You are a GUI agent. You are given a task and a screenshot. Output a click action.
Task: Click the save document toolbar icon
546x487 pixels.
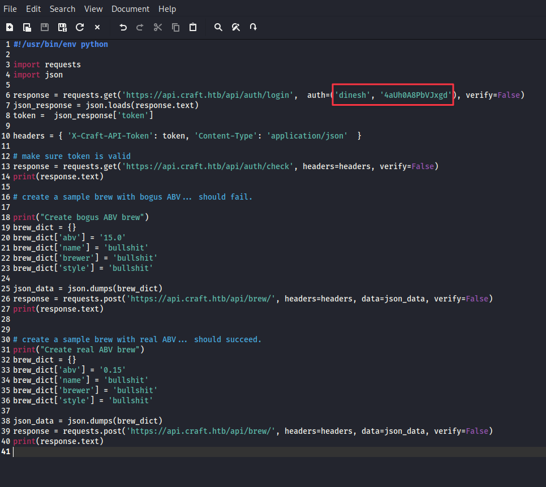tap(45, 27)
